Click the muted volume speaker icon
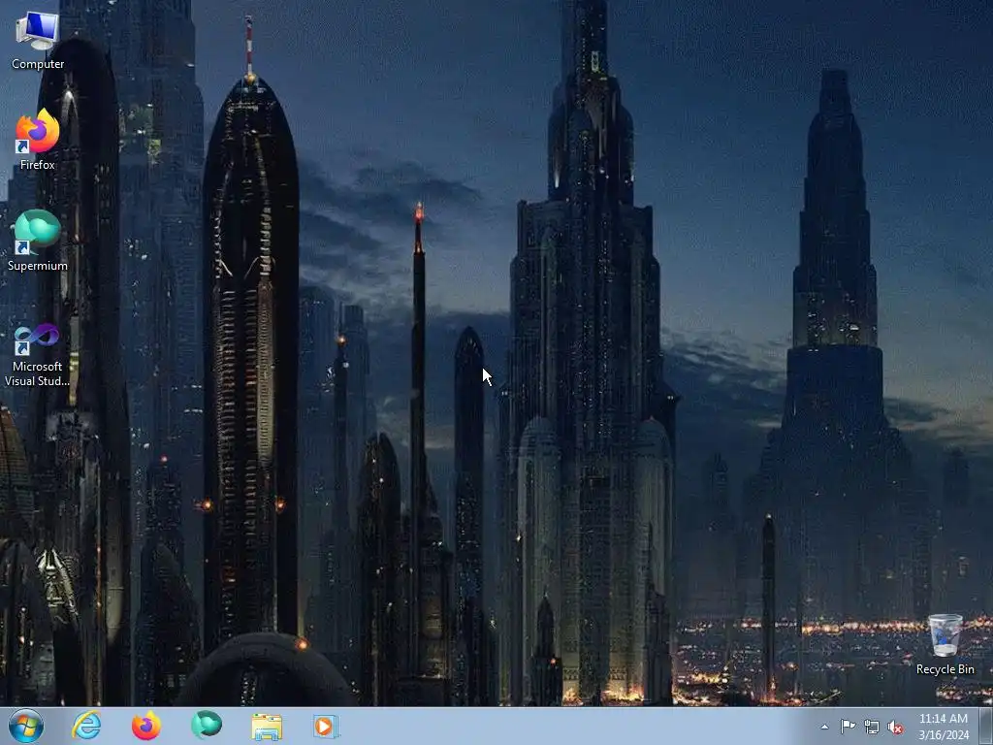 (x=895, y=727)
